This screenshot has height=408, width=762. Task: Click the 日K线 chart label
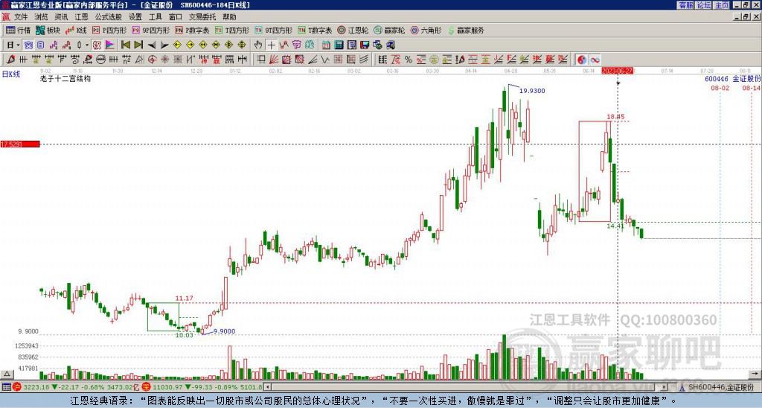(10, 74)
